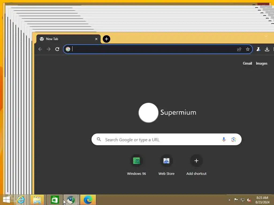Bookmark this tab with the star icon
Viewport: 274px width, 205px height.
(x=248, y=49)
